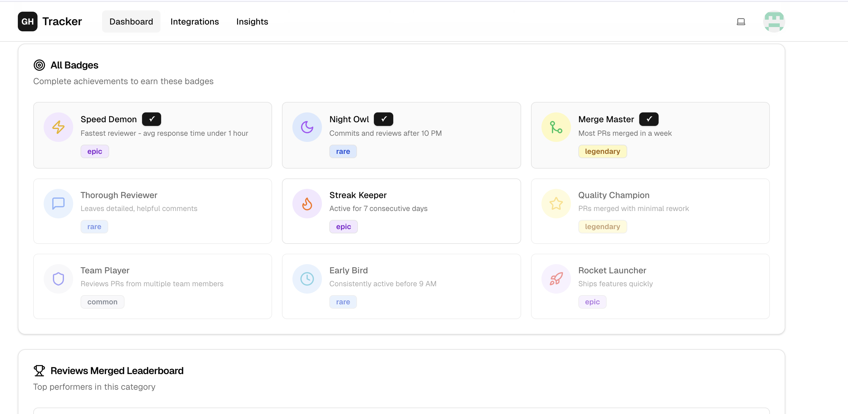The height and width of the screenshot is (414, 848).
Task: Go to the Dashboard tab
Action: pos(131,22)
